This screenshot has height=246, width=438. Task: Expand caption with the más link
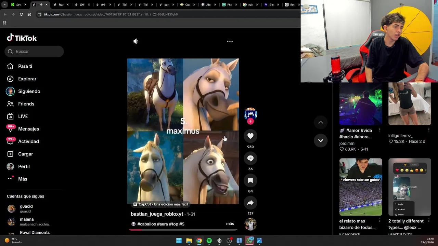coord(230,224)
